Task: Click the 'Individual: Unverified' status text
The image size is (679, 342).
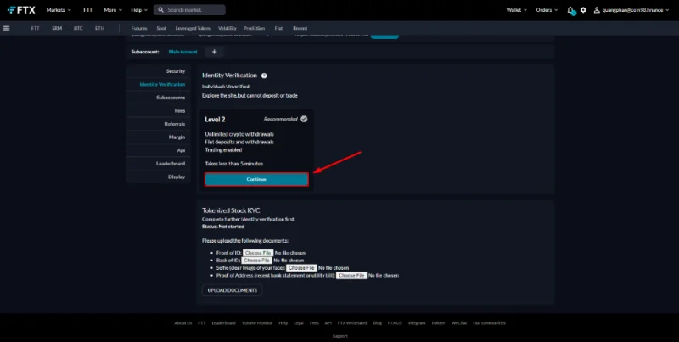Action: [x=226, y=87]
